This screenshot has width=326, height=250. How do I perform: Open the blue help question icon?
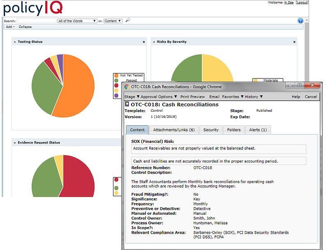[301, 21]
